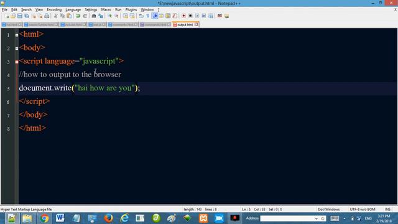The image size is (398, 224).
Task: Click the Close All documents icon
Action: pyautogui.click(x=40, y=16)
